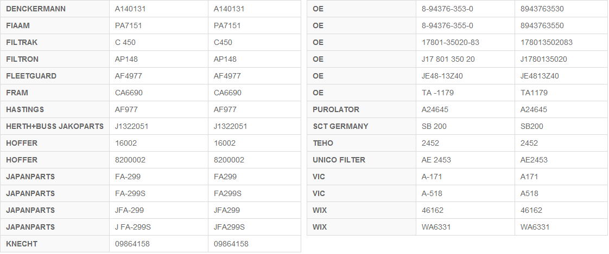Select HERTH+BUSS JAKOPARTS J1322051
This screenshot has height=254, width=609.
click(132, 126)
